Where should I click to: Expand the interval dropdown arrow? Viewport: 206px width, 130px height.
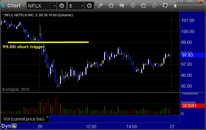click(x=82, y=6)
